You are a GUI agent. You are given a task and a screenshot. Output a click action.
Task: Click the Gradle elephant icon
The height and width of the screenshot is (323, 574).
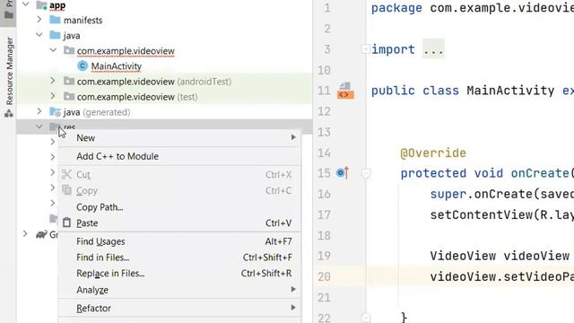point(42,234)
